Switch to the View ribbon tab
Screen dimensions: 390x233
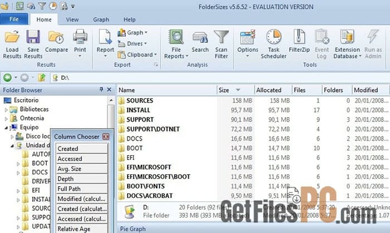click(72, 20)
